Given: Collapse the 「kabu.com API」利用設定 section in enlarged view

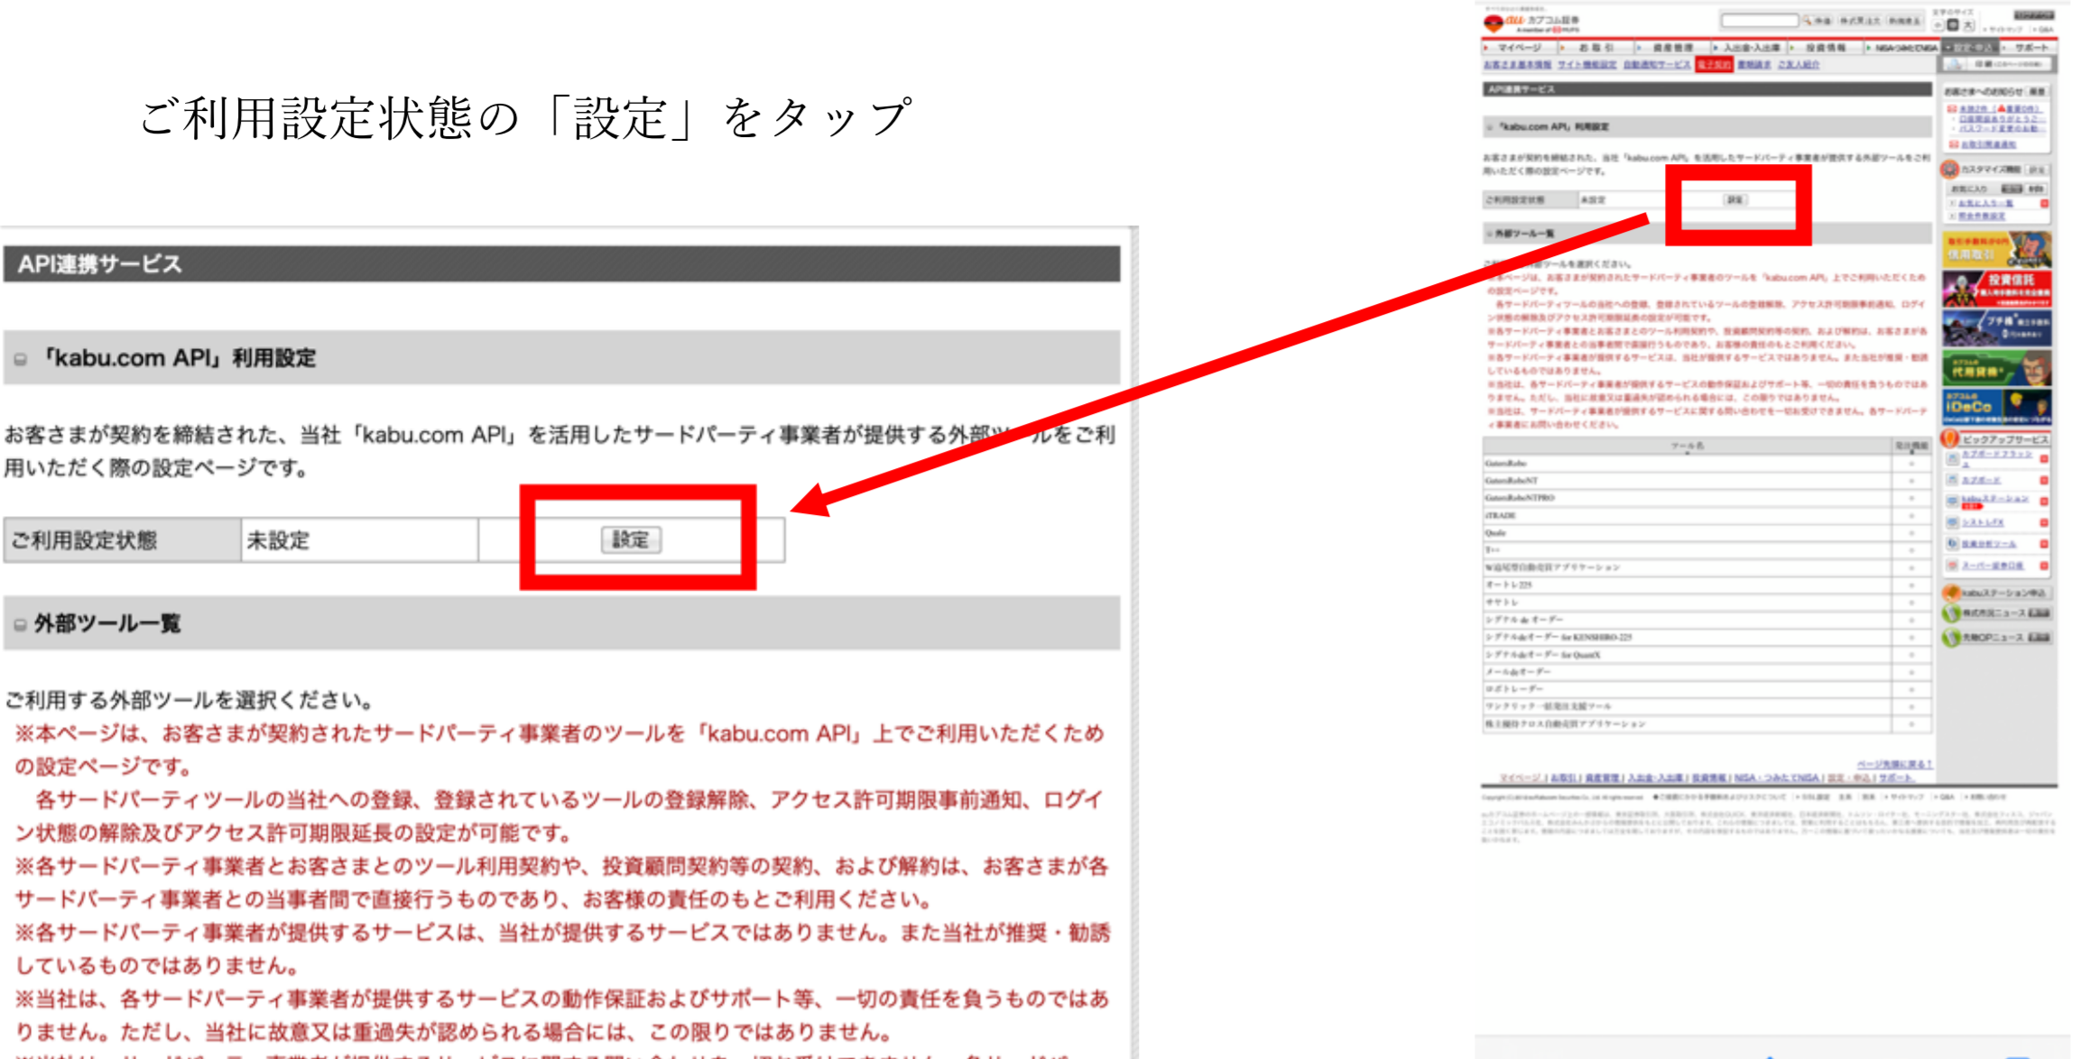Looking at the screenshot, I should 20,359.
